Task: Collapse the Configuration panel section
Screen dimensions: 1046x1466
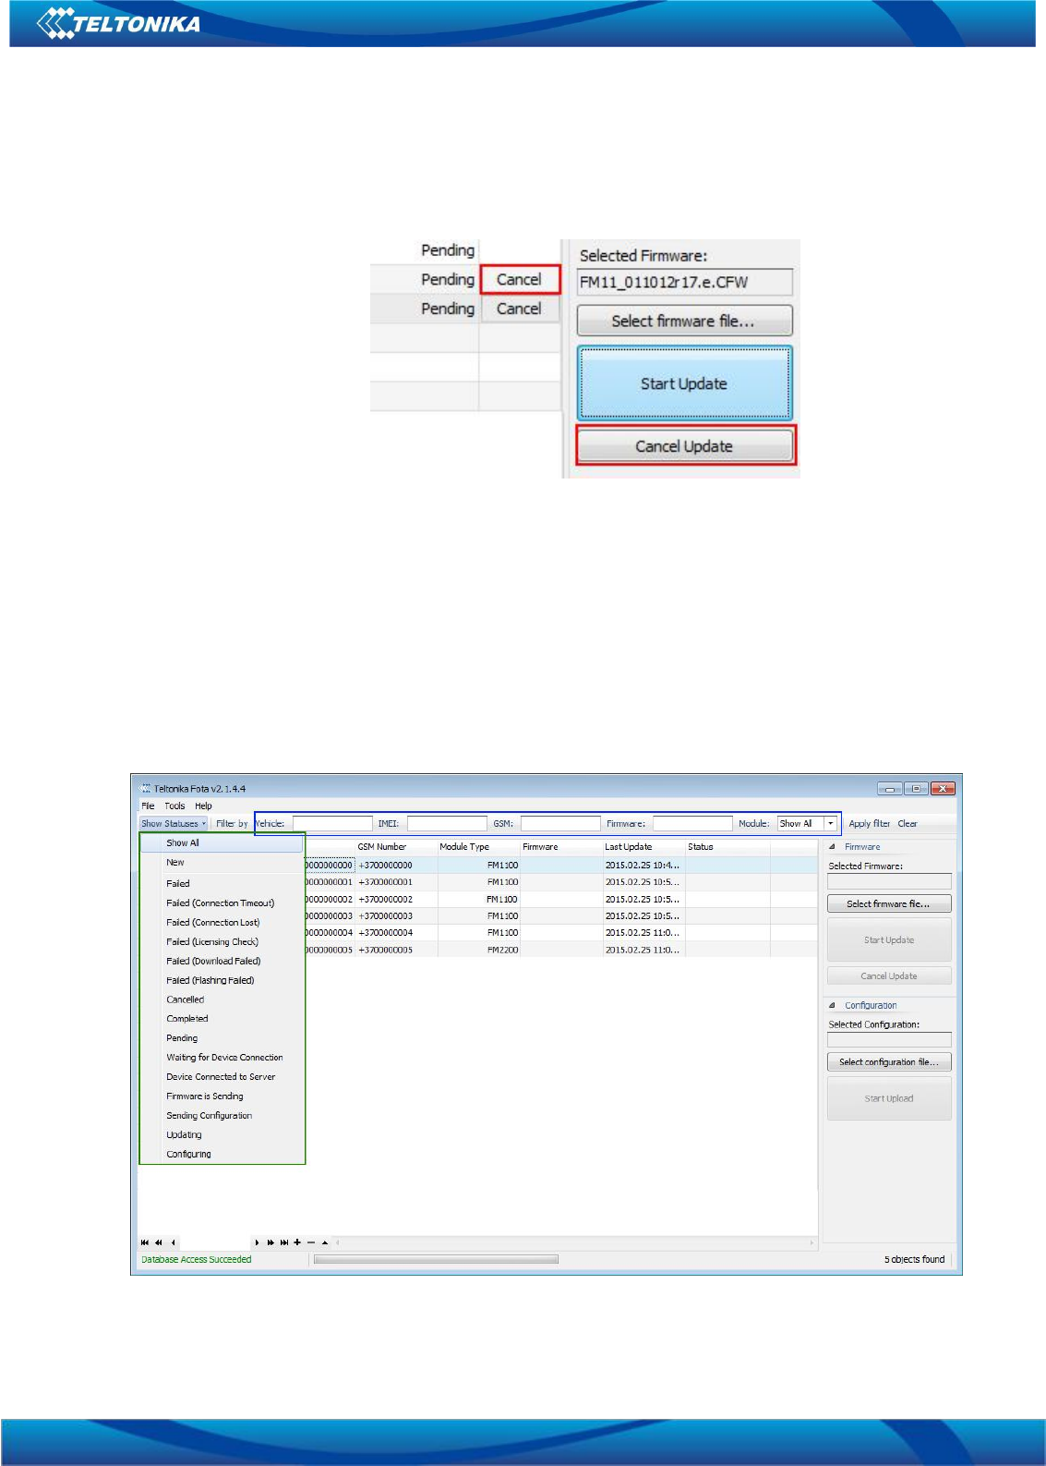Action: [832, 1005]
